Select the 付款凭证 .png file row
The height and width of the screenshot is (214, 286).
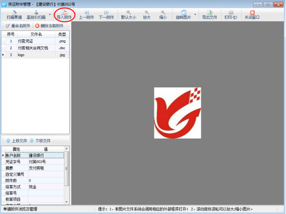[x=36, y=41]
